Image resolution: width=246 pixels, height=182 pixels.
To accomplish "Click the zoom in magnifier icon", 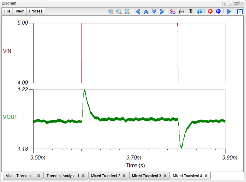I will [111, 11].
